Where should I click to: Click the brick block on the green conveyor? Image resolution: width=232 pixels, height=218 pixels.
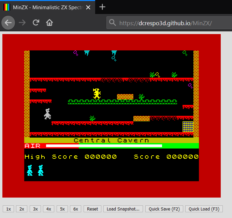125,97
